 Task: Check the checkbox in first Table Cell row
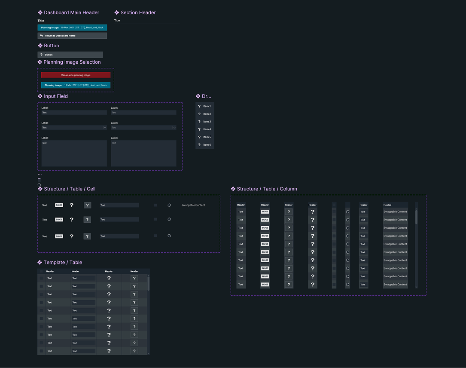point(155,205)
